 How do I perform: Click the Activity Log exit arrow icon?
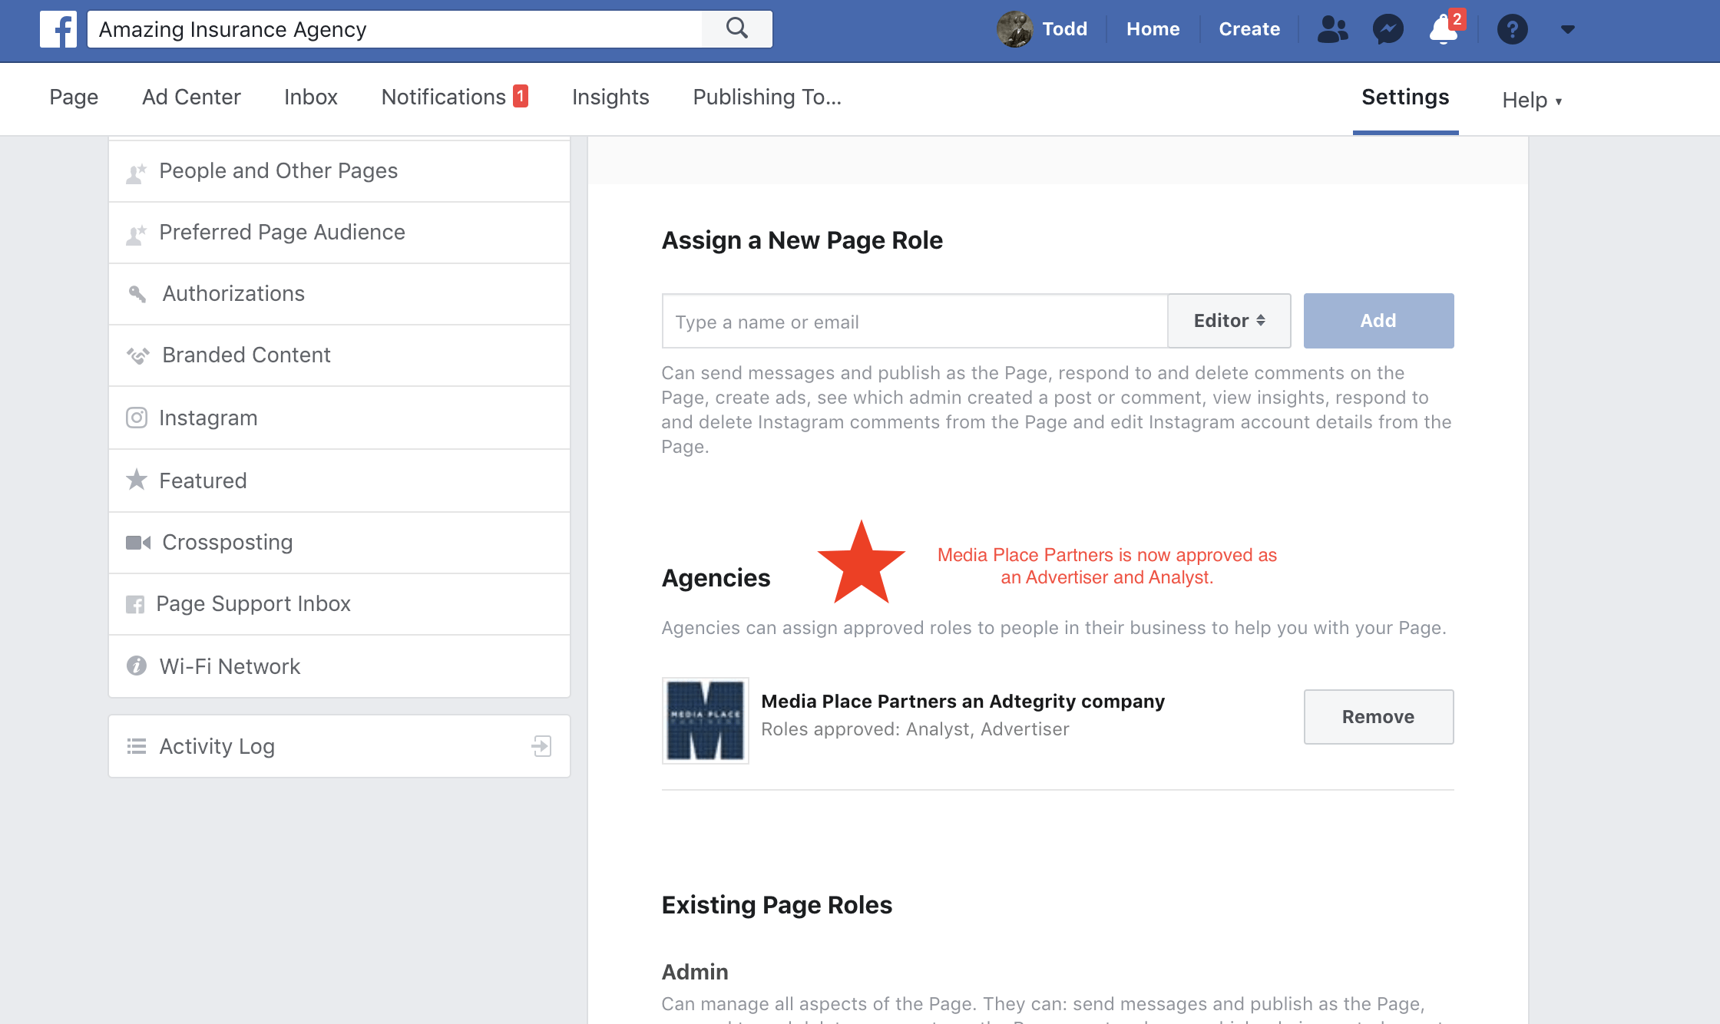(x=542, y=746)
